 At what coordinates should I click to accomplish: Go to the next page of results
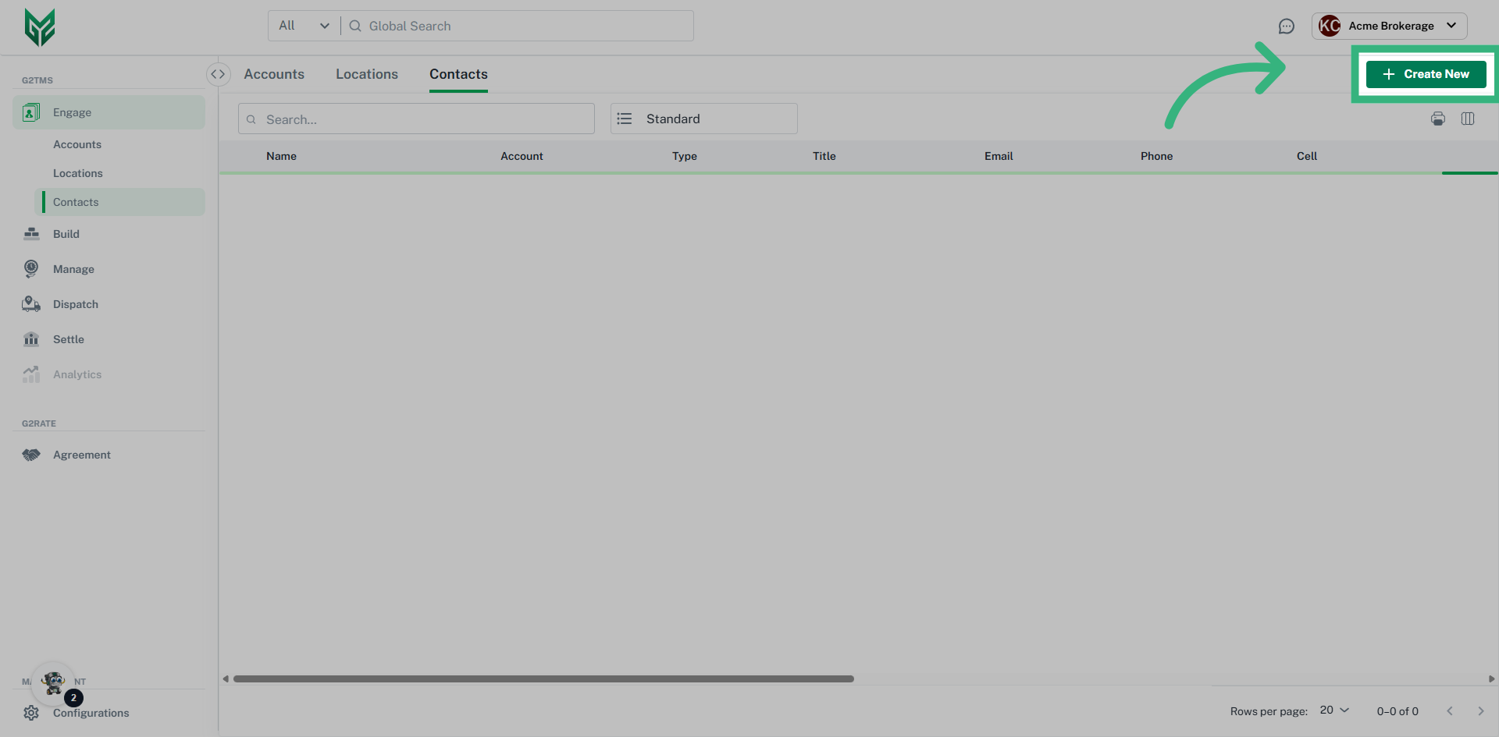1481,711
